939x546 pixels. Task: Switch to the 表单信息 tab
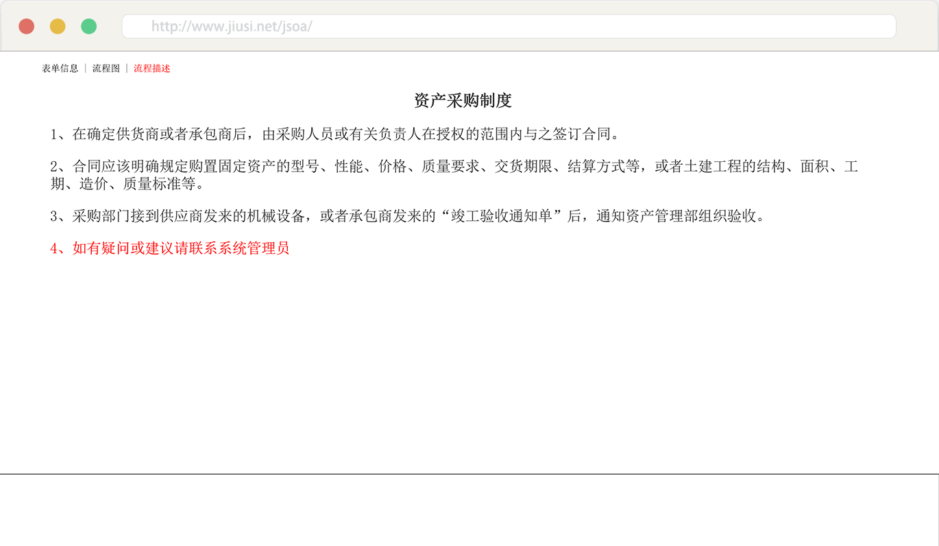pos(60,69)
